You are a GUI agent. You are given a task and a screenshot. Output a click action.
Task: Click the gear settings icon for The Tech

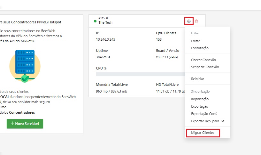click(x=189, y=21)
